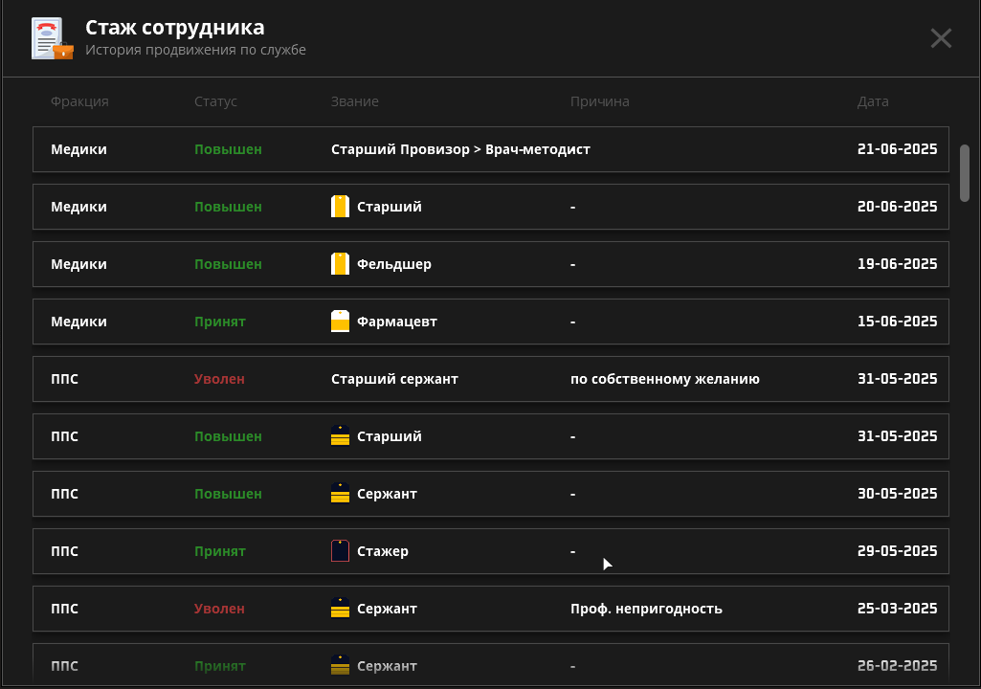
Task: Click the Уволен status dated 31-05-2025
Action: pyautogui.click(x=219, y=379)
